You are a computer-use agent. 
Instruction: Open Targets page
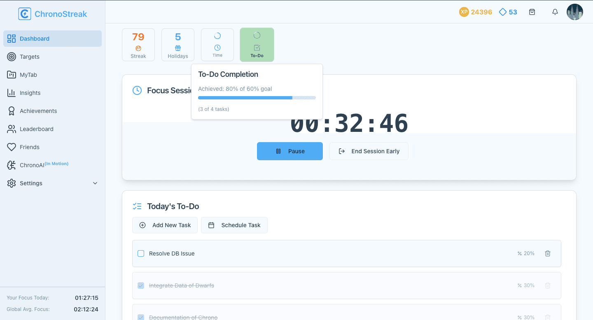(x=52, y=57)
